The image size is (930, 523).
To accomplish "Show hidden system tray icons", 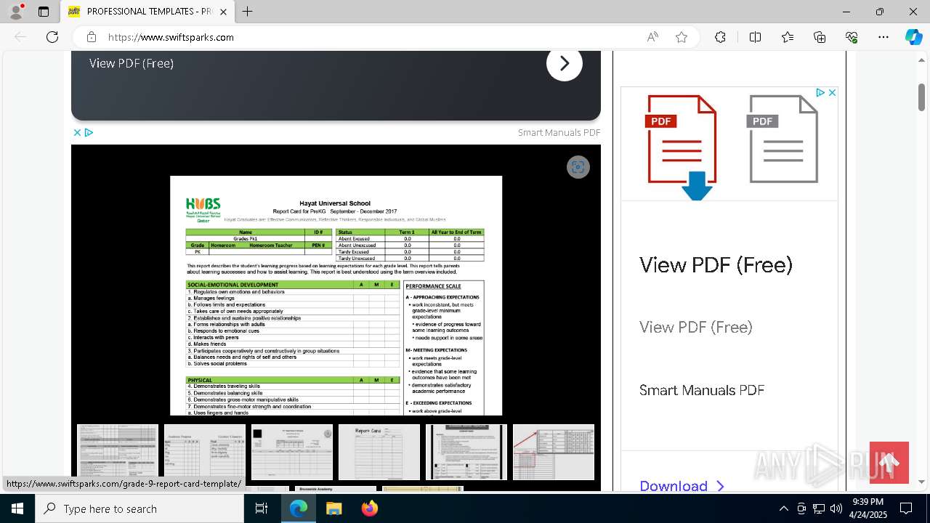I will click(783, 508).
